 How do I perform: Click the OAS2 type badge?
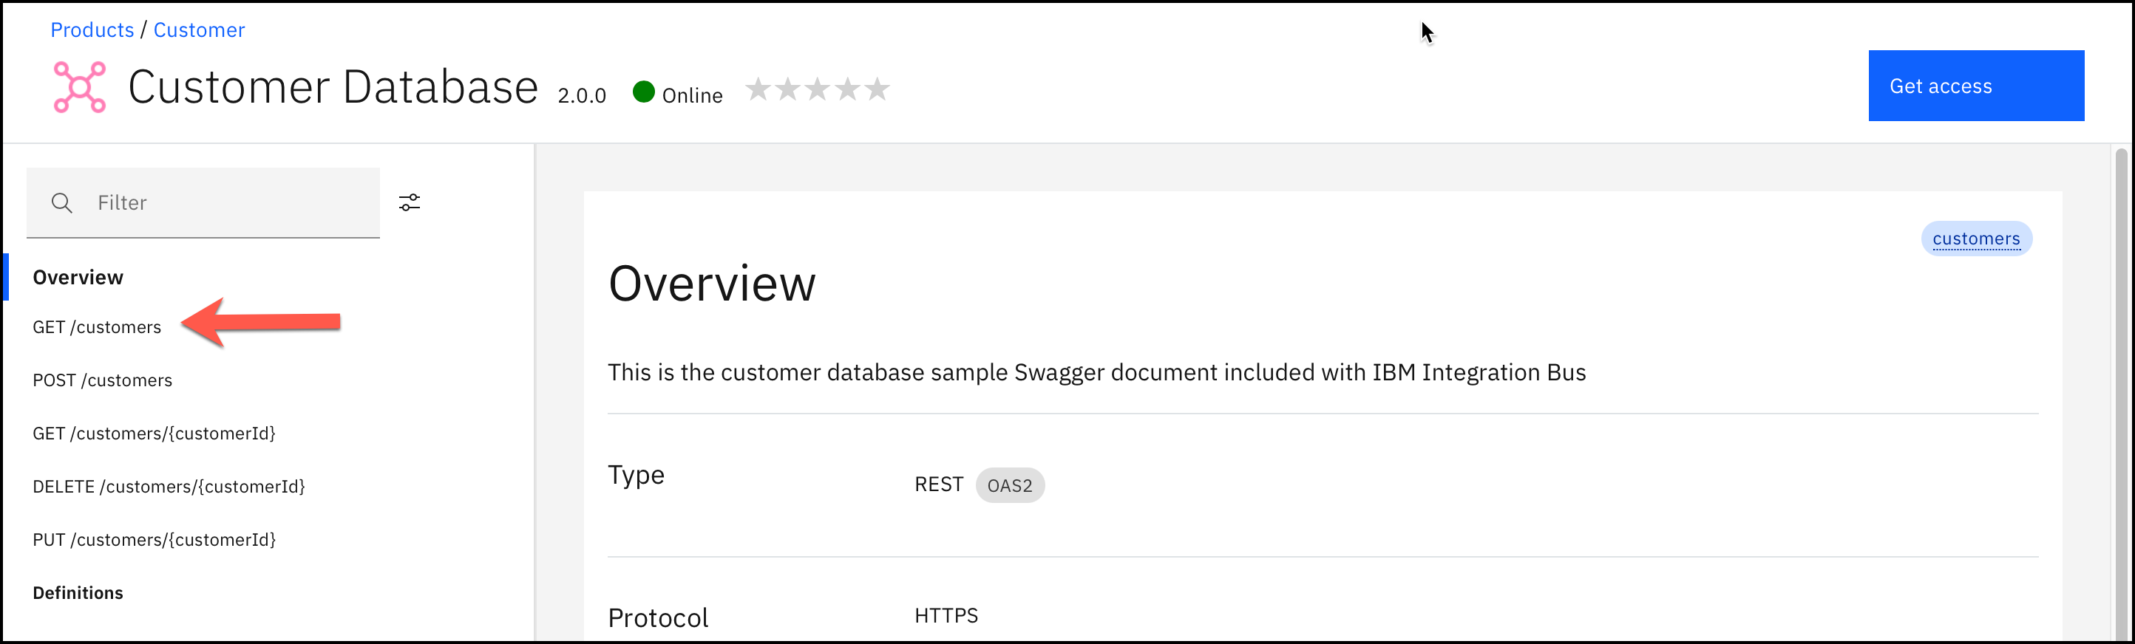click(1010, 485)
